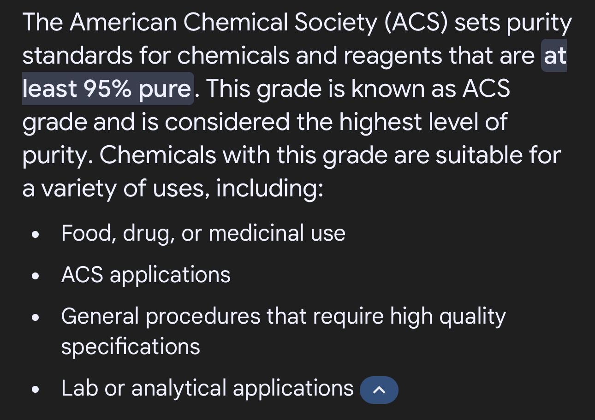Click the highlighted word "at"
This screenshot has height=420, width=595.
tap(555, 56)
